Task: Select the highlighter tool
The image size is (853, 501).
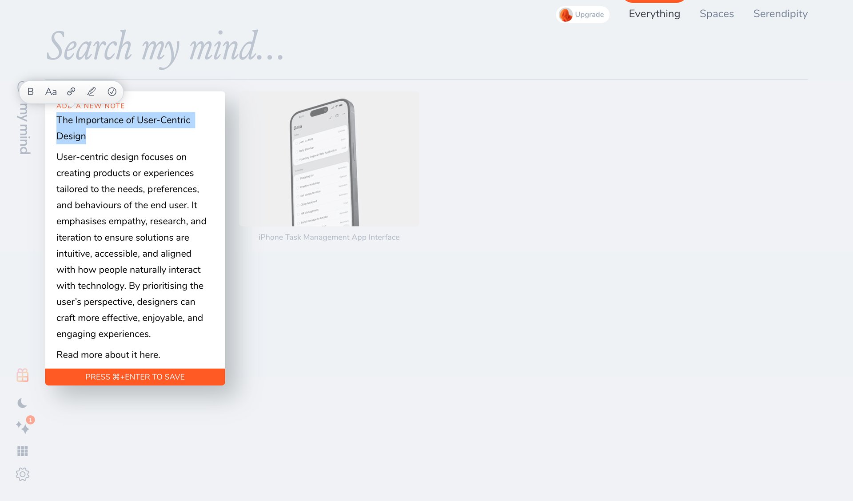Action: click(92, 91)
